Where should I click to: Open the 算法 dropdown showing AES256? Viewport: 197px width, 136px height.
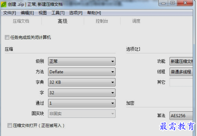(181, 116)
